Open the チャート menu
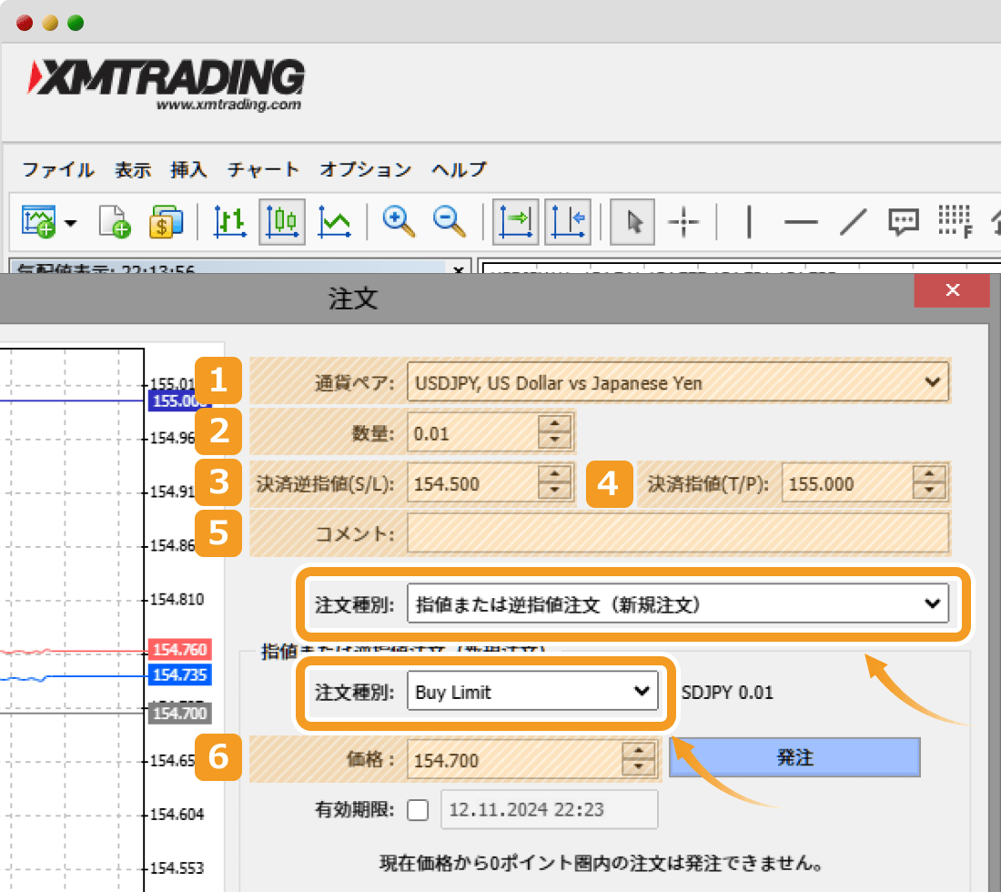This screenshot has height=892, width=1001. (x=263, y=169)
